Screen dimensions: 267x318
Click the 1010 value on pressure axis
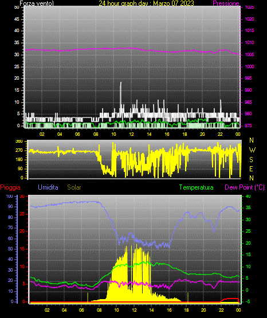[x=249, y=42]
